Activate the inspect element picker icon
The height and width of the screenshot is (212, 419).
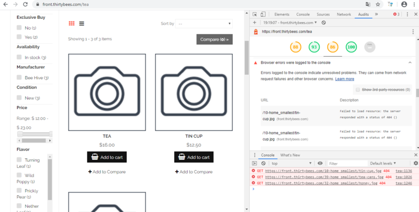[x=255, y=14]
